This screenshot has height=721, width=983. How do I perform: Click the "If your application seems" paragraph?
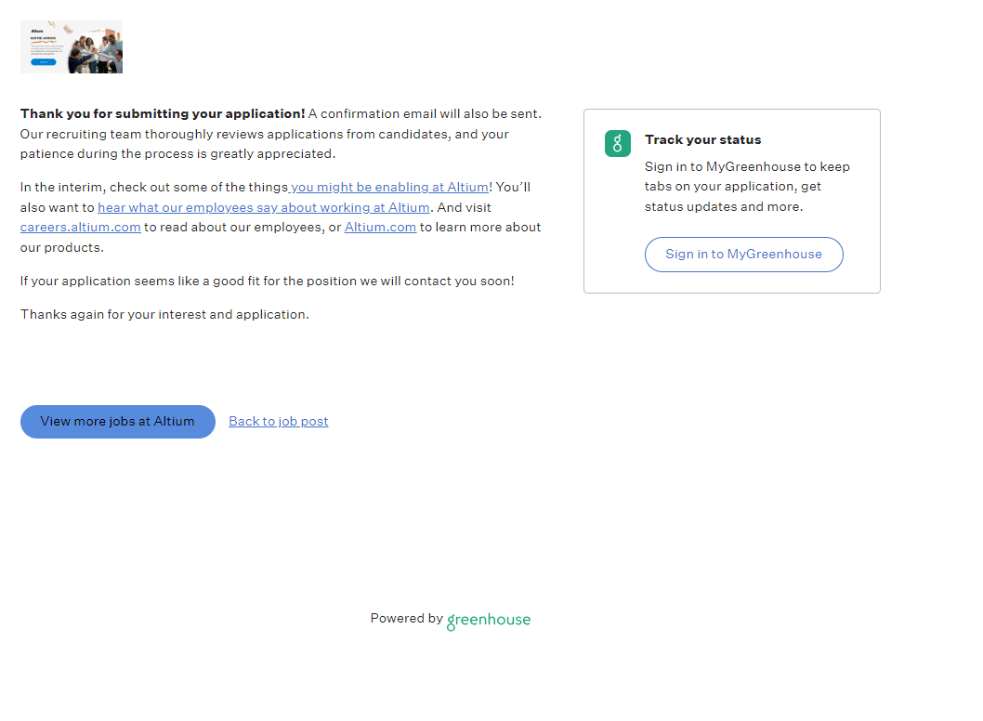[x=267, y=281]
